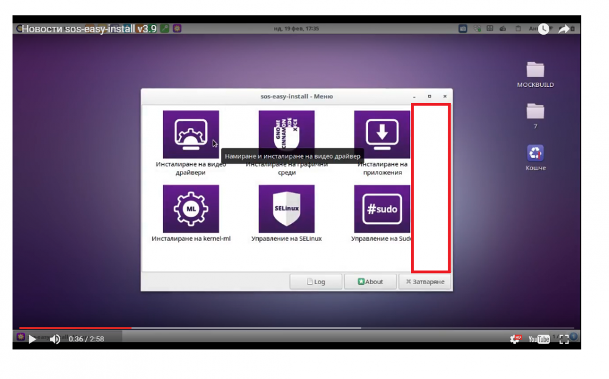
Task: Open the kernel-ml installation tile
Action: coord(191,209)
